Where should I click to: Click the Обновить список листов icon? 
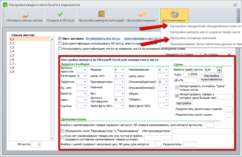click(x=24, y=14)
